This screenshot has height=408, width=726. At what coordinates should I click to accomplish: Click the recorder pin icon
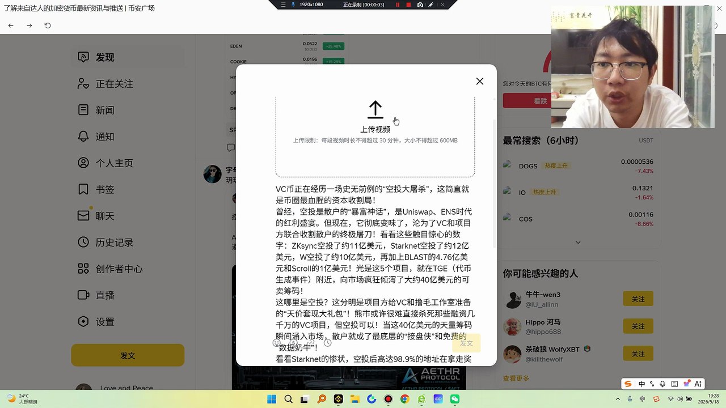tap(293, 5)
